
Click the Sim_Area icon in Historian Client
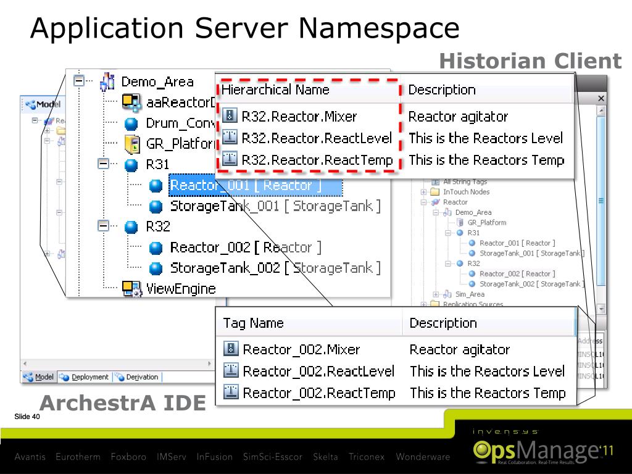[447, 294]
